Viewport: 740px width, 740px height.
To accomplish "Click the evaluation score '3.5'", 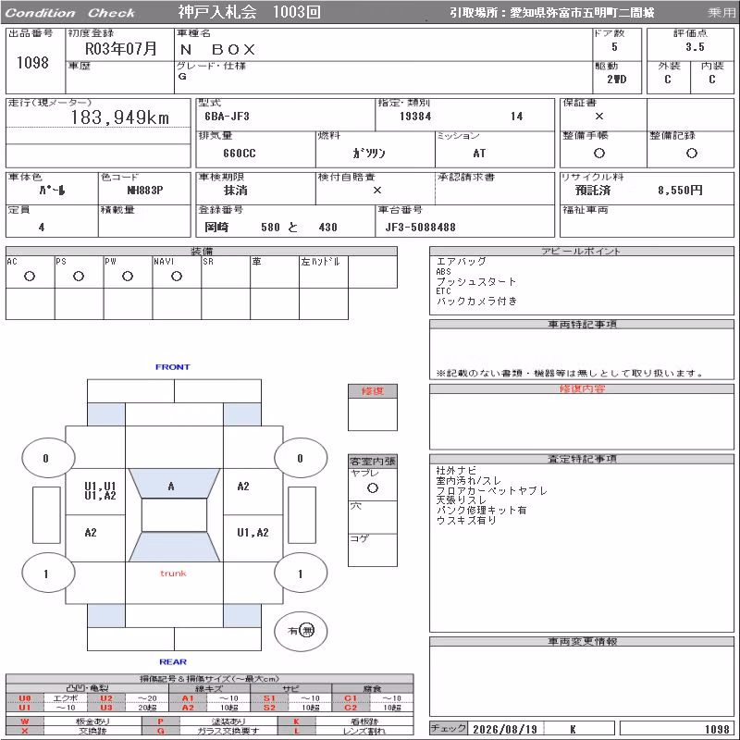I will pos(695,47).
